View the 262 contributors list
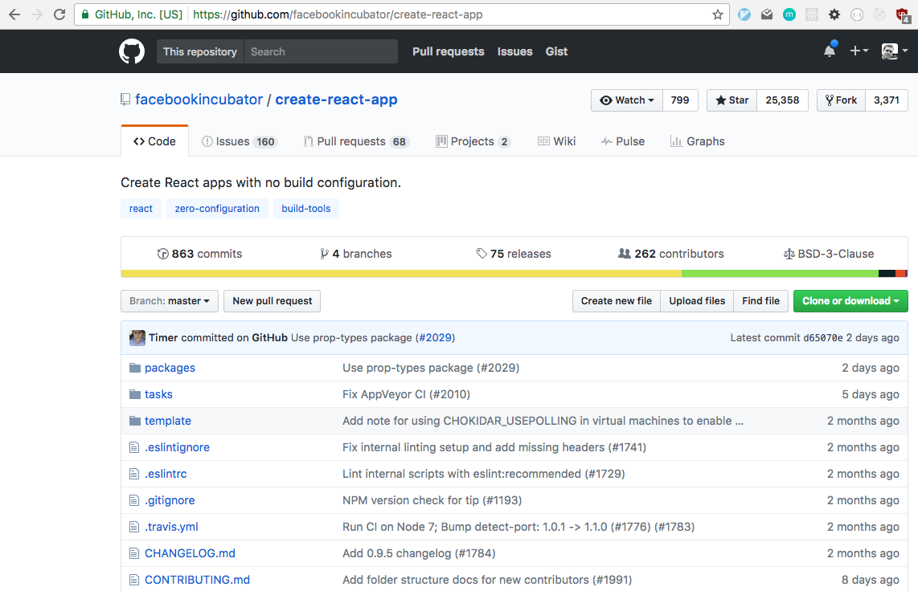The height and width of the screenshot is (591, 918). coord(671,254)
